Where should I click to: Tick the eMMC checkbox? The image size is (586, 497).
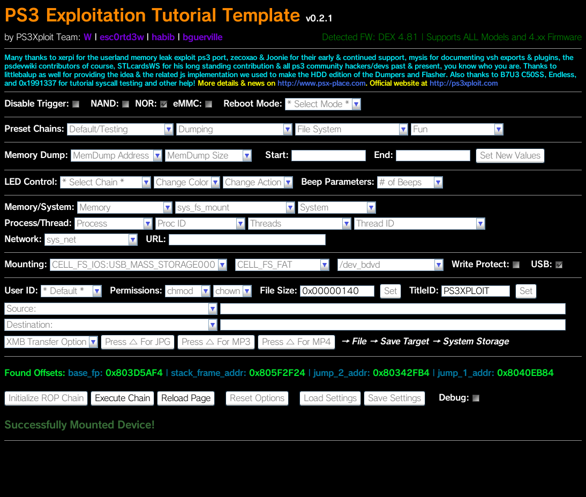point(208,104)
